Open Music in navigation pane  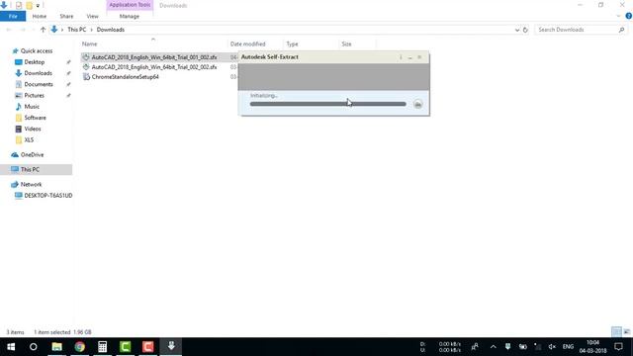click(x=32, y=107)
